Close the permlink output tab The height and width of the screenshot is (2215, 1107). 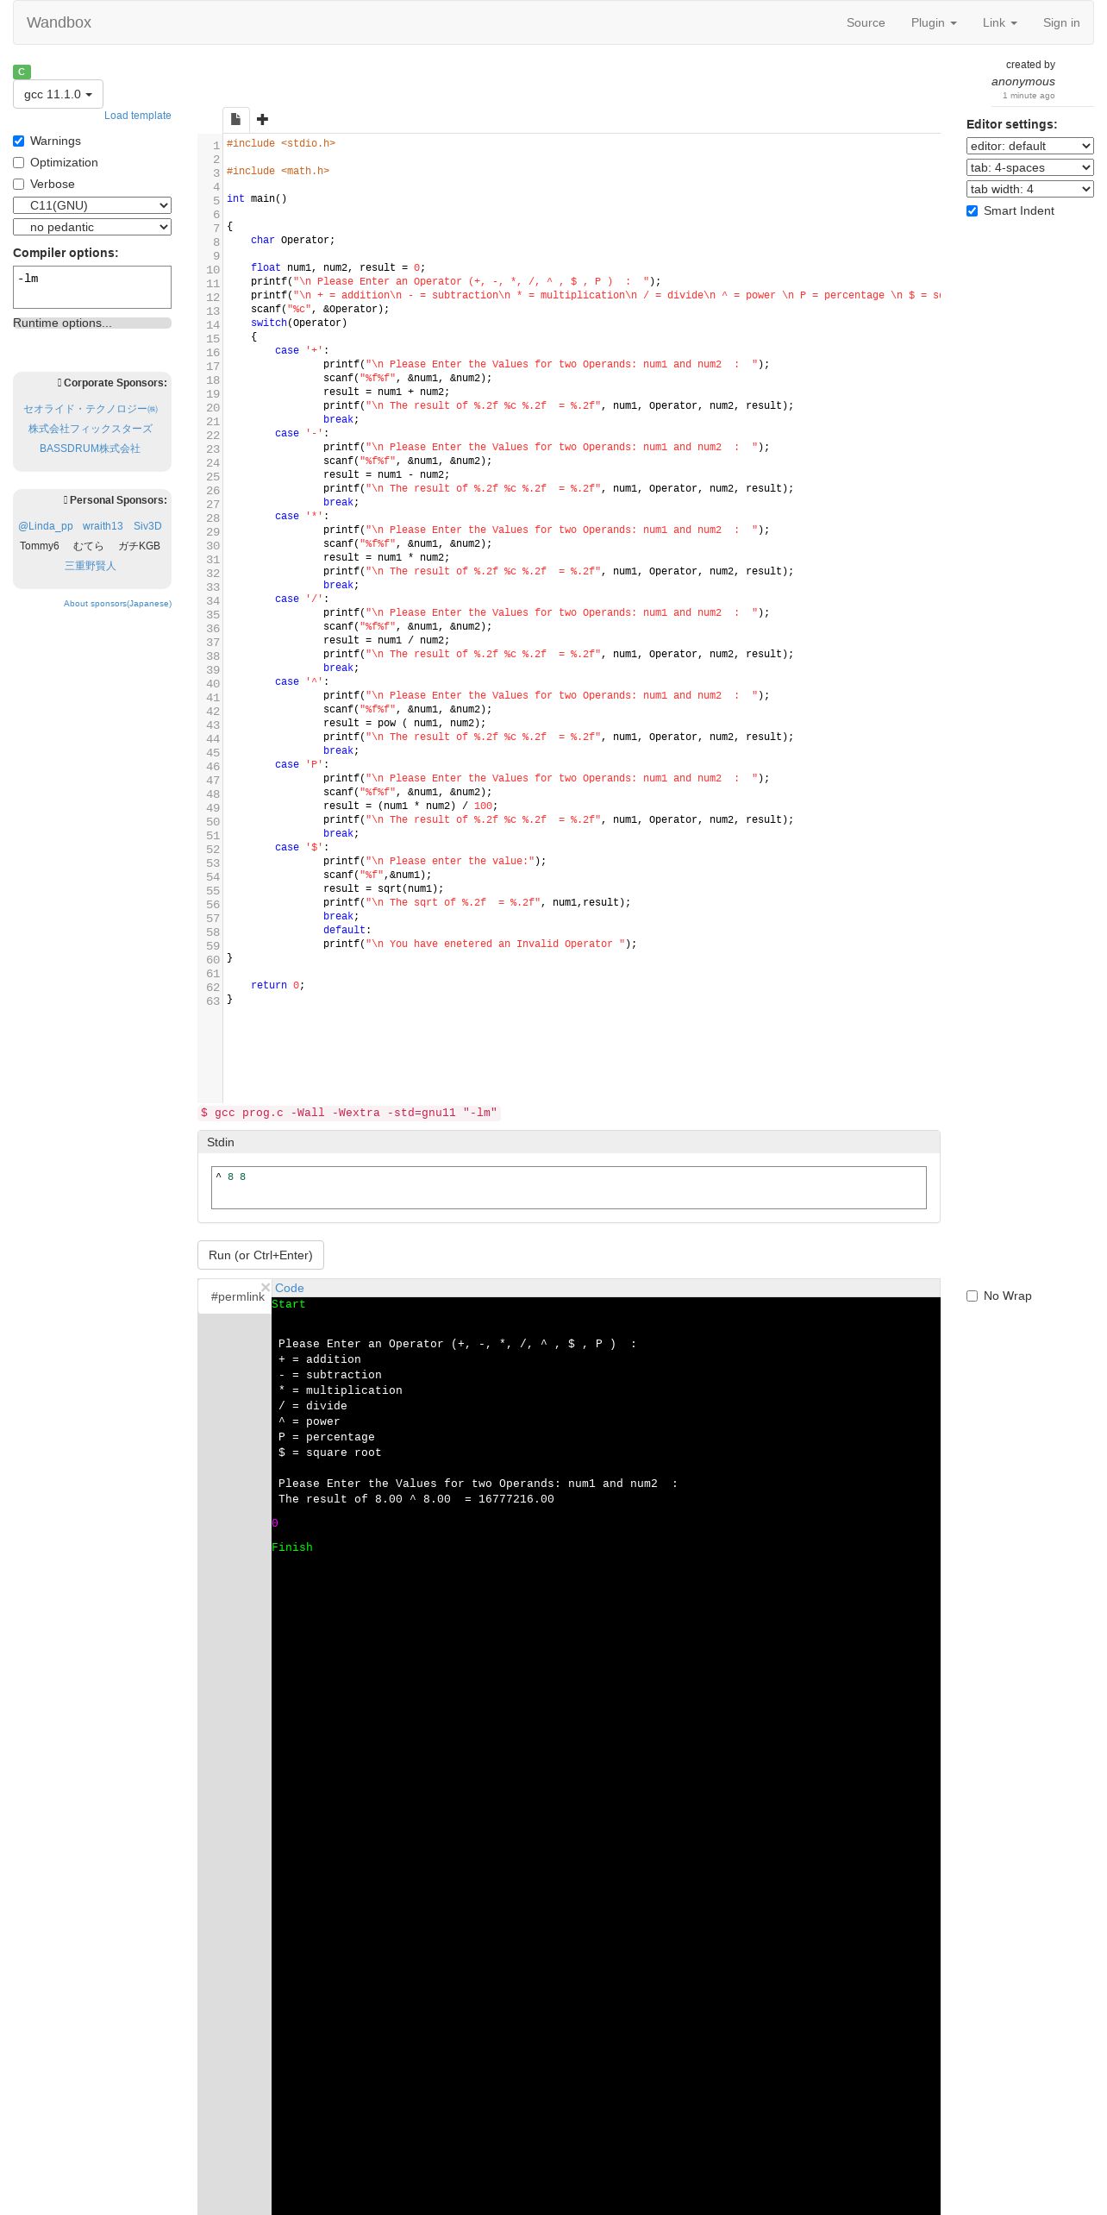coord(266,1287)
